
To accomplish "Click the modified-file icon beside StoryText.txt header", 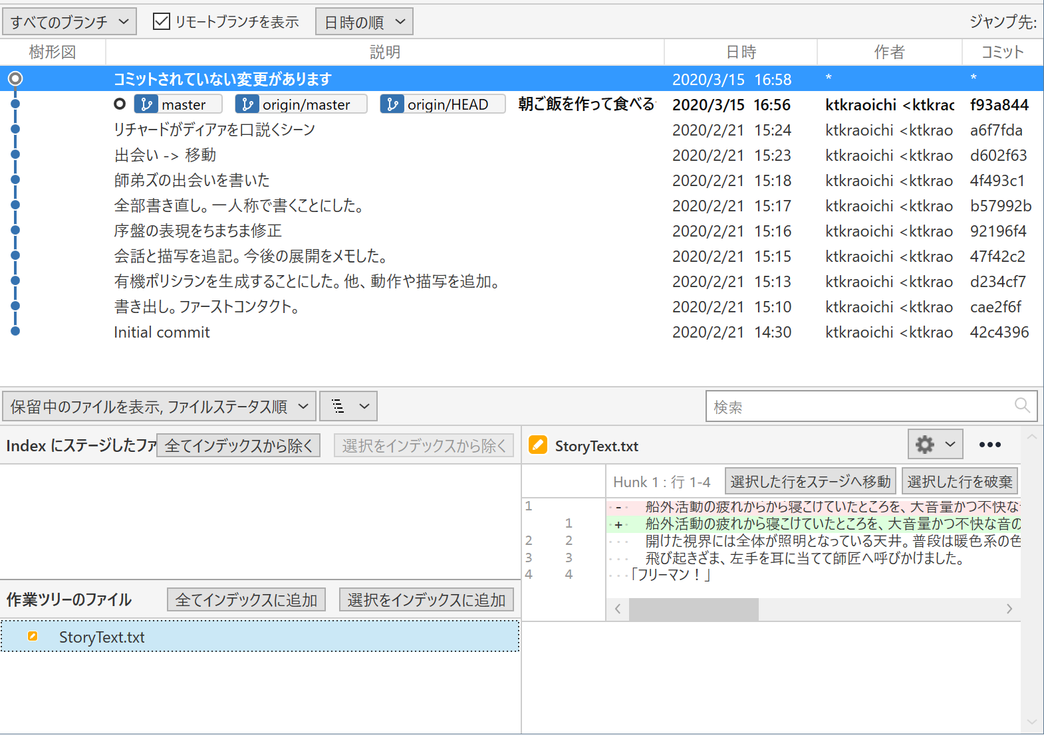I will click(538, 445).
